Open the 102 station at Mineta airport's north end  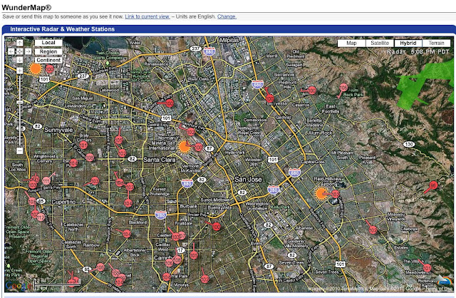point(190,133)
